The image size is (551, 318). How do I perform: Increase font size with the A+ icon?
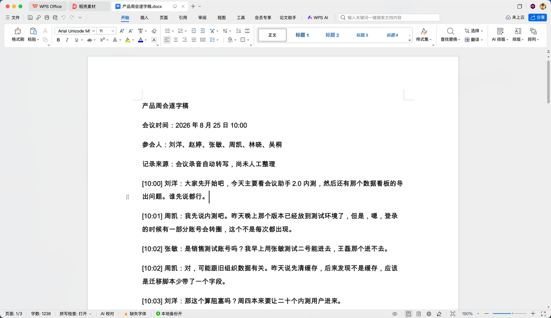pos(122,31)
